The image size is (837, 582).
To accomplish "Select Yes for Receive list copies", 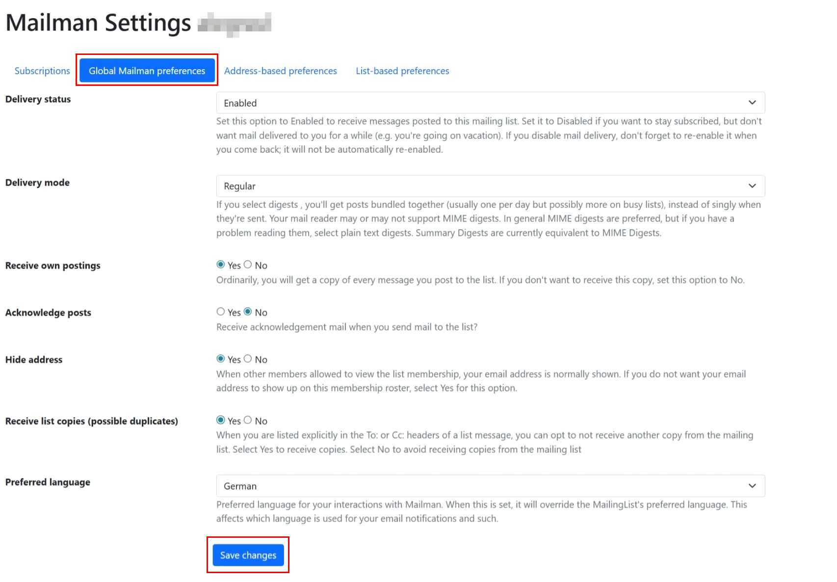I will click(221, 420).
